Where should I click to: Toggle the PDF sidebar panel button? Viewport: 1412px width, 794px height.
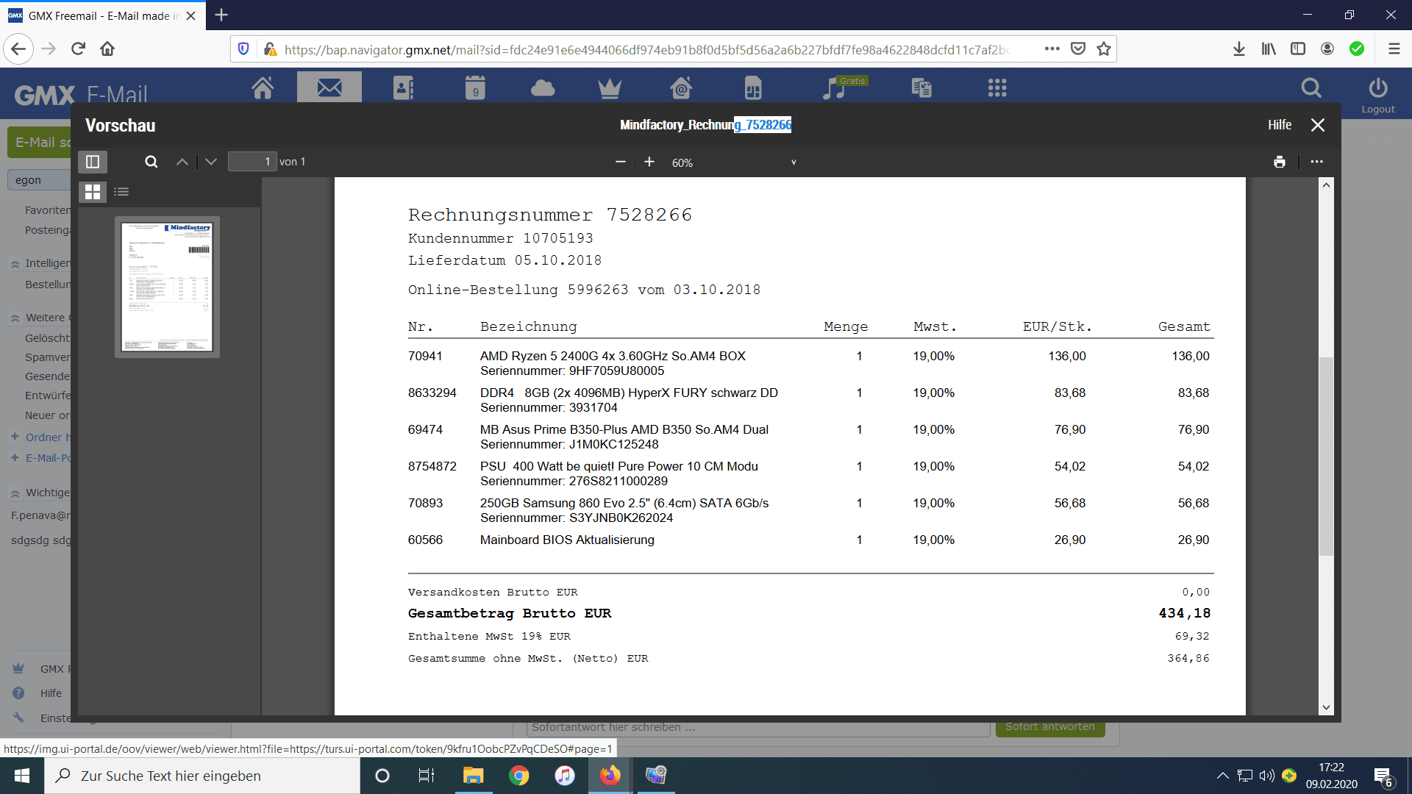pyautogui.click(x=93, y=162)
